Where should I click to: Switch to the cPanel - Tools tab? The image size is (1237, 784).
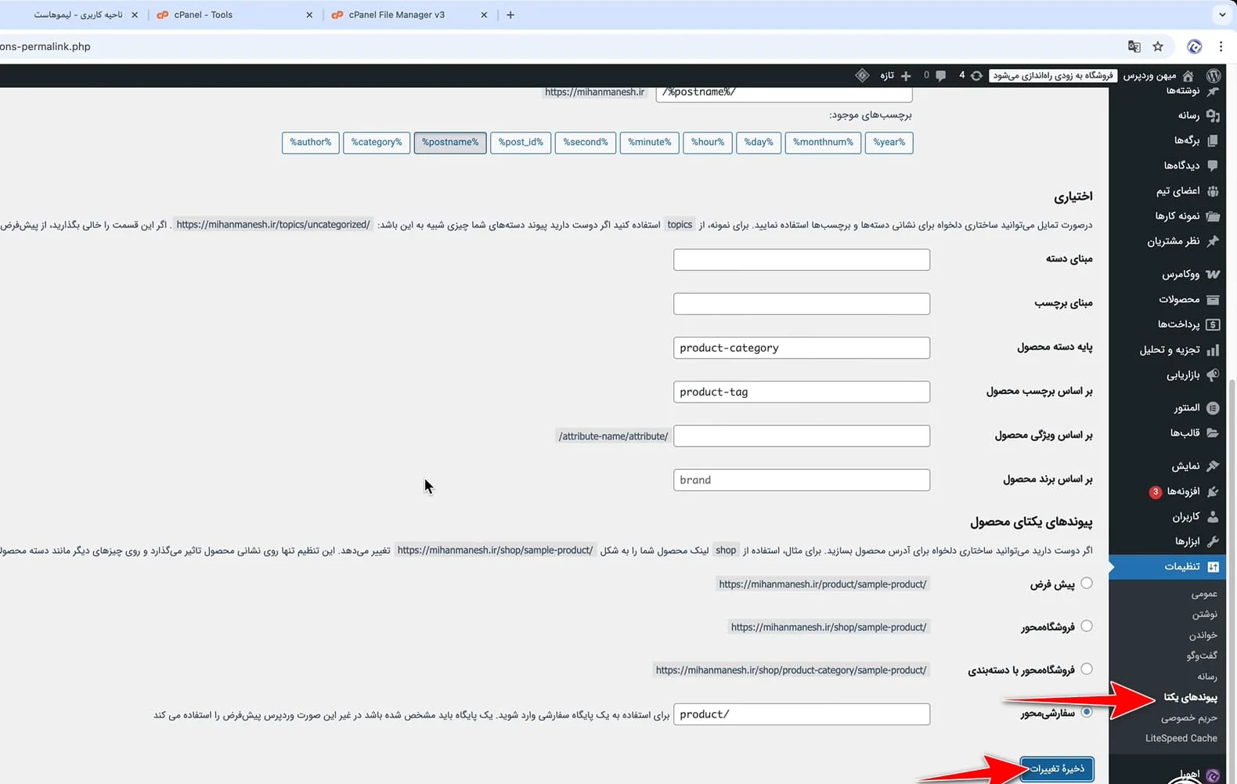pyautogui.click(x=204, y=15)
